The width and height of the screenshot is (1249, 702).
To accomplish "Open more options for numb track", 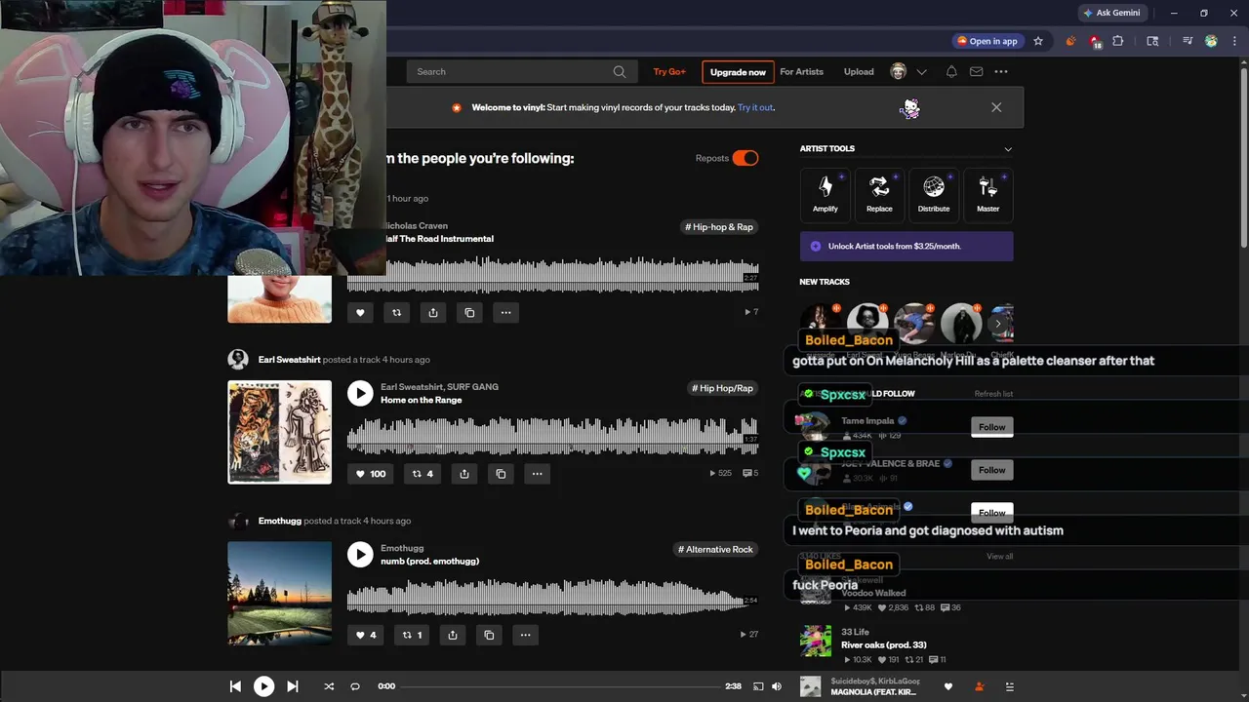I will (x=525, y=635).
